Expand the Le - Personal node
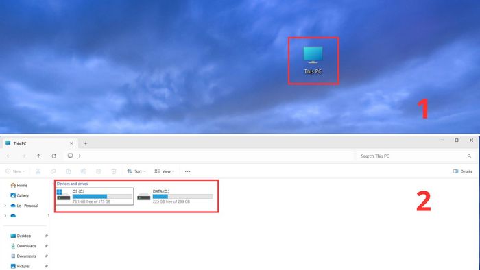The height and width of the screenshot is (270, 480). 5,206
